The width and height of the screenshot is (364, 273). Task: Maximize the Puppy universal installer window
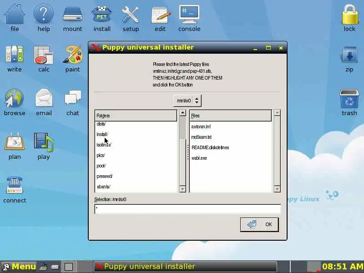pyautogui.click(x=268, y=48)
